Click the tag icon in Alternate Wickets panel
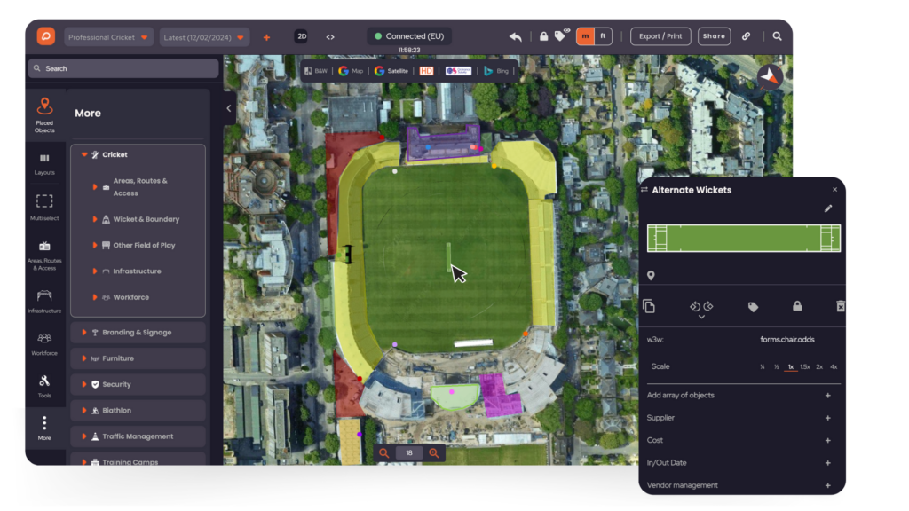Image resolution: width=909 pixels, height=511 pixels. click(753, 307)
